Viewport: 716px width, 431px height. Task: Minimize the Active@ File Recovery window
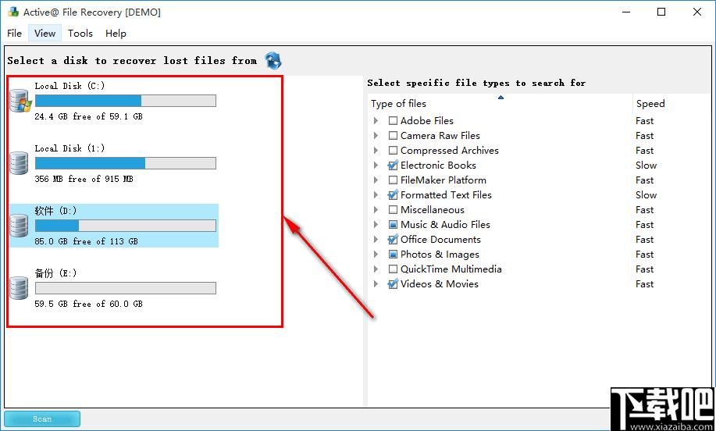626,12
